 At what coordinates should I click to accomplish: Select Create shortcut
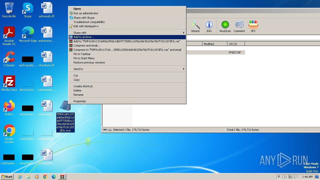[127, 86]
